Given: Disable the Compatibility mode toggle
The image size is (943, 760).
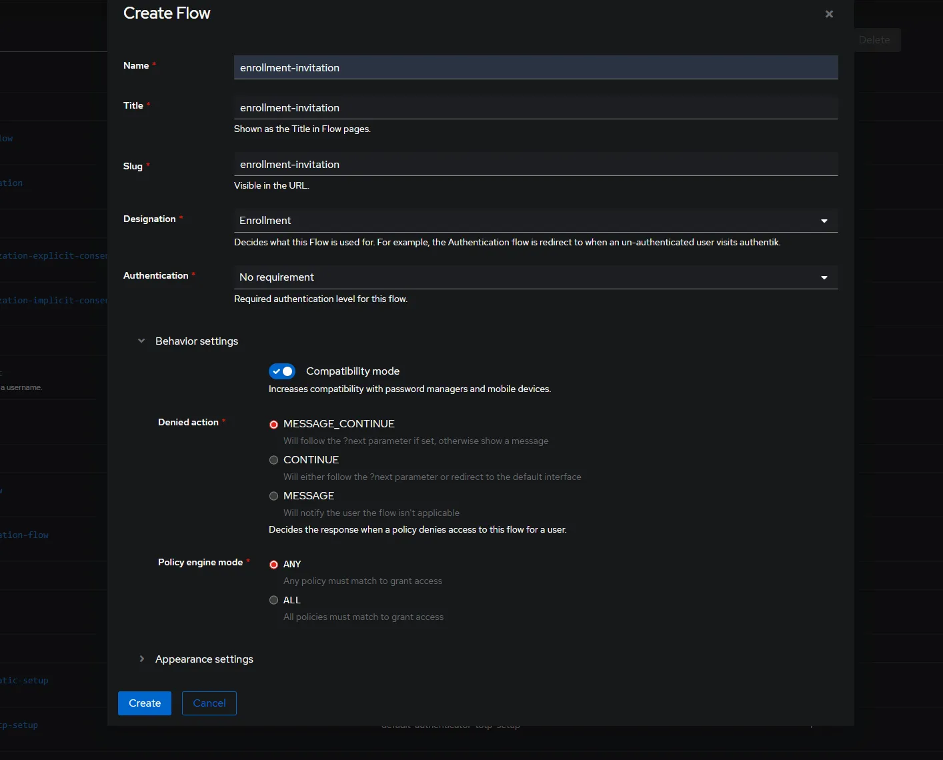Looking at the screenshot, I should pyautogui.click(x=281, y=371).
